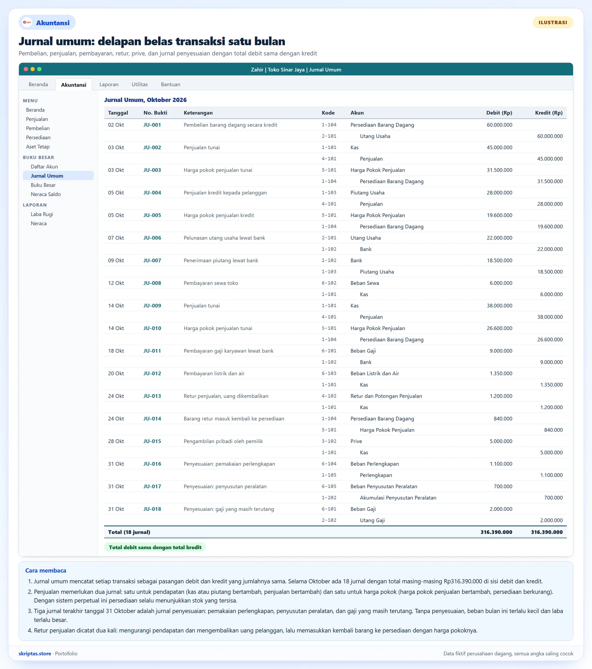Viewport: 592px width, 669px height.
Task: Click the green maximize dot
Action: click(39, 69)
